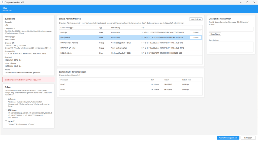Click Dulden for DWP\jw account

pyautogui.click(x=196, y=32)
